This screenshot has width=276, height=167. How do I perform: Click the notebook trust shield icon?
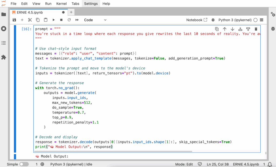click(x=200, y=164)
